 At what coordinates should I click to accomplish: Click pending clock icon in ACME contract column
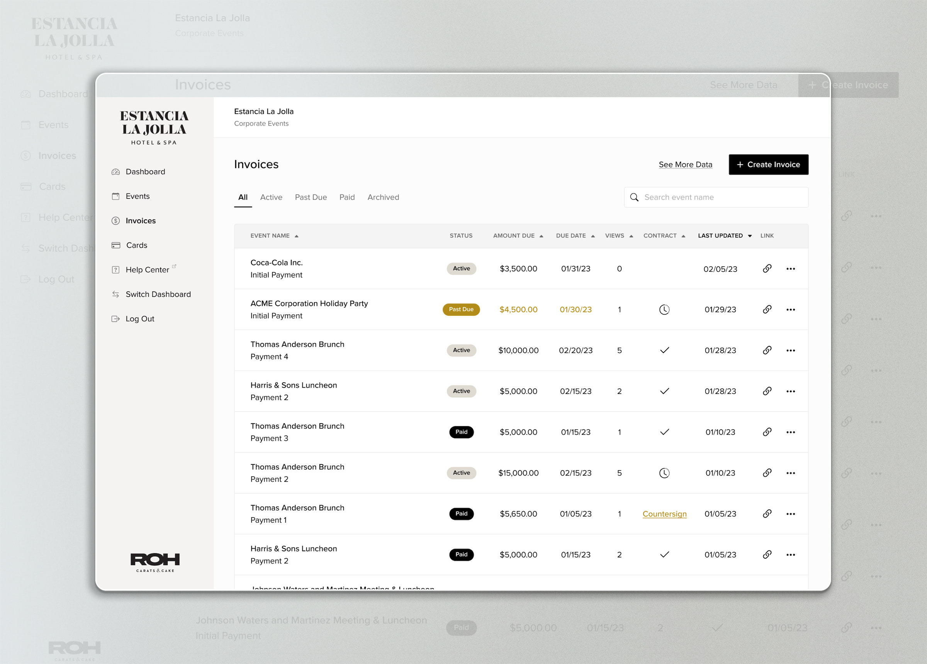[x=664, y=310]
